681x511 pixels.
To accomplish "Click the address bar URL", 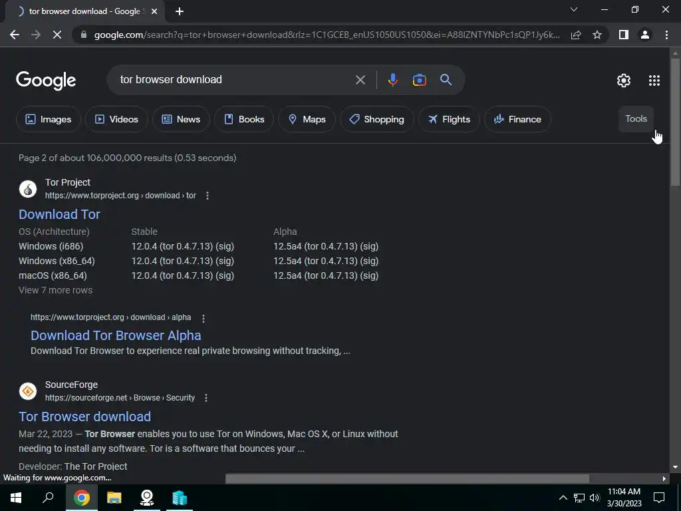I will (327, 35).
